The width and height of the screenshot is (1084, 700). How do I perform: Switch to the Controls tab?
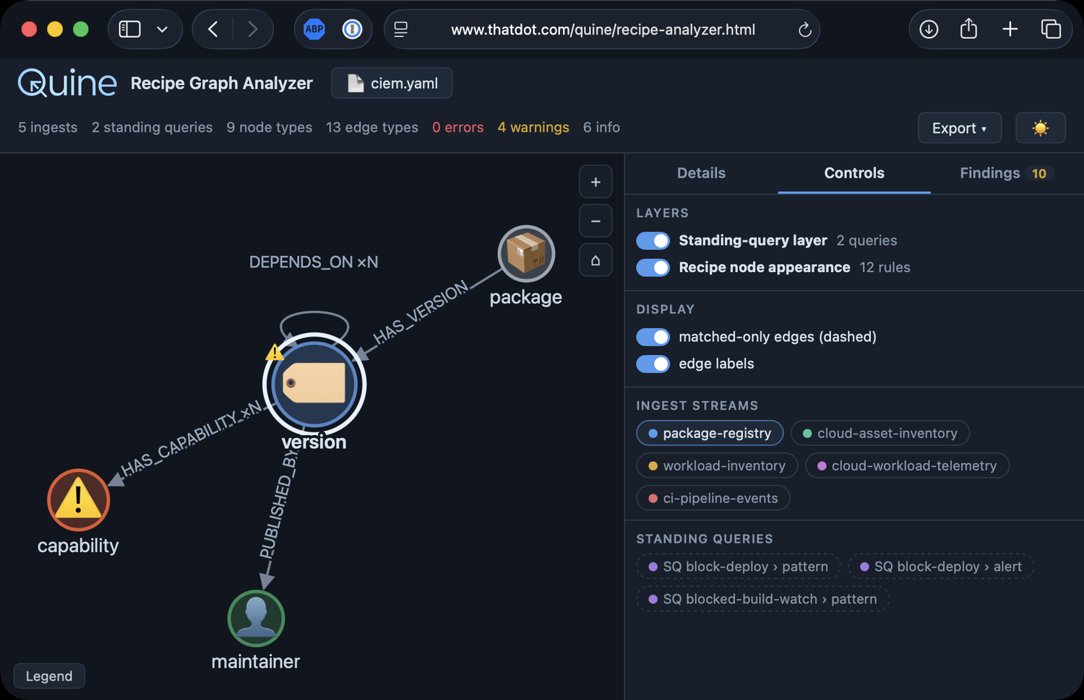coord(854,173)
